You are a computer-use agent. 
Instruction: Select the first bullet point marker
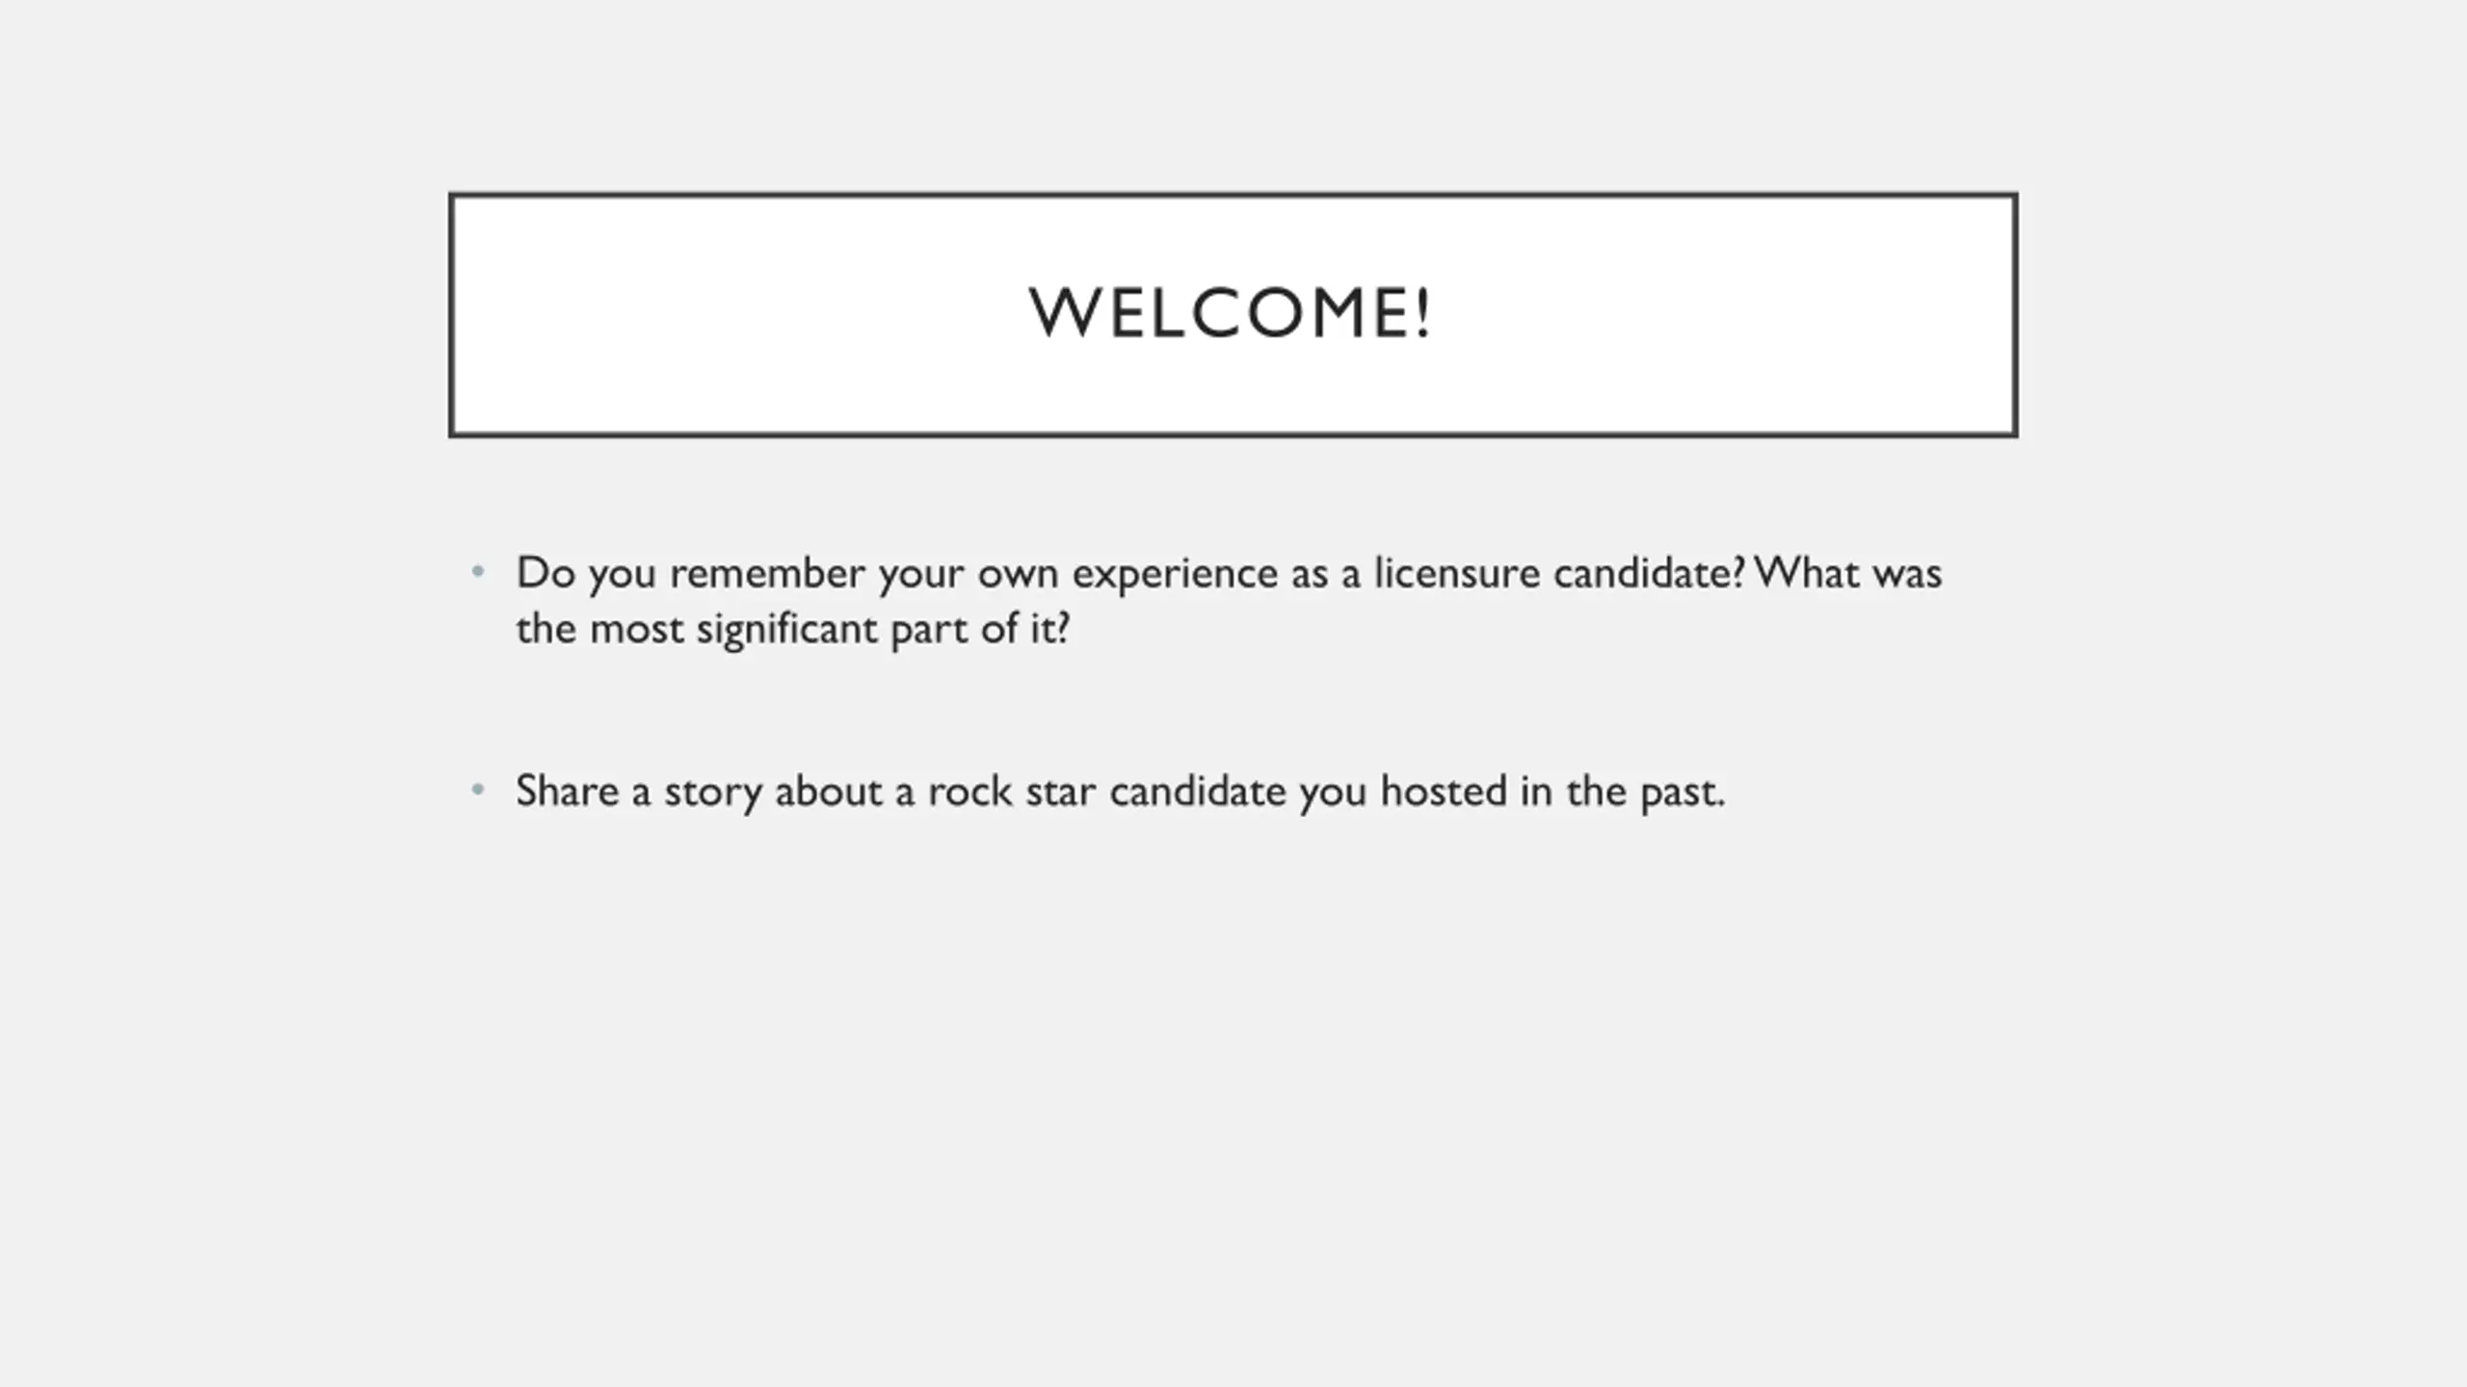[478, 572]
